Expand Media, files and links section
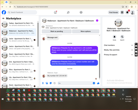Image resolution: width=138 pixels, height=110 pixels. point(118,50)
